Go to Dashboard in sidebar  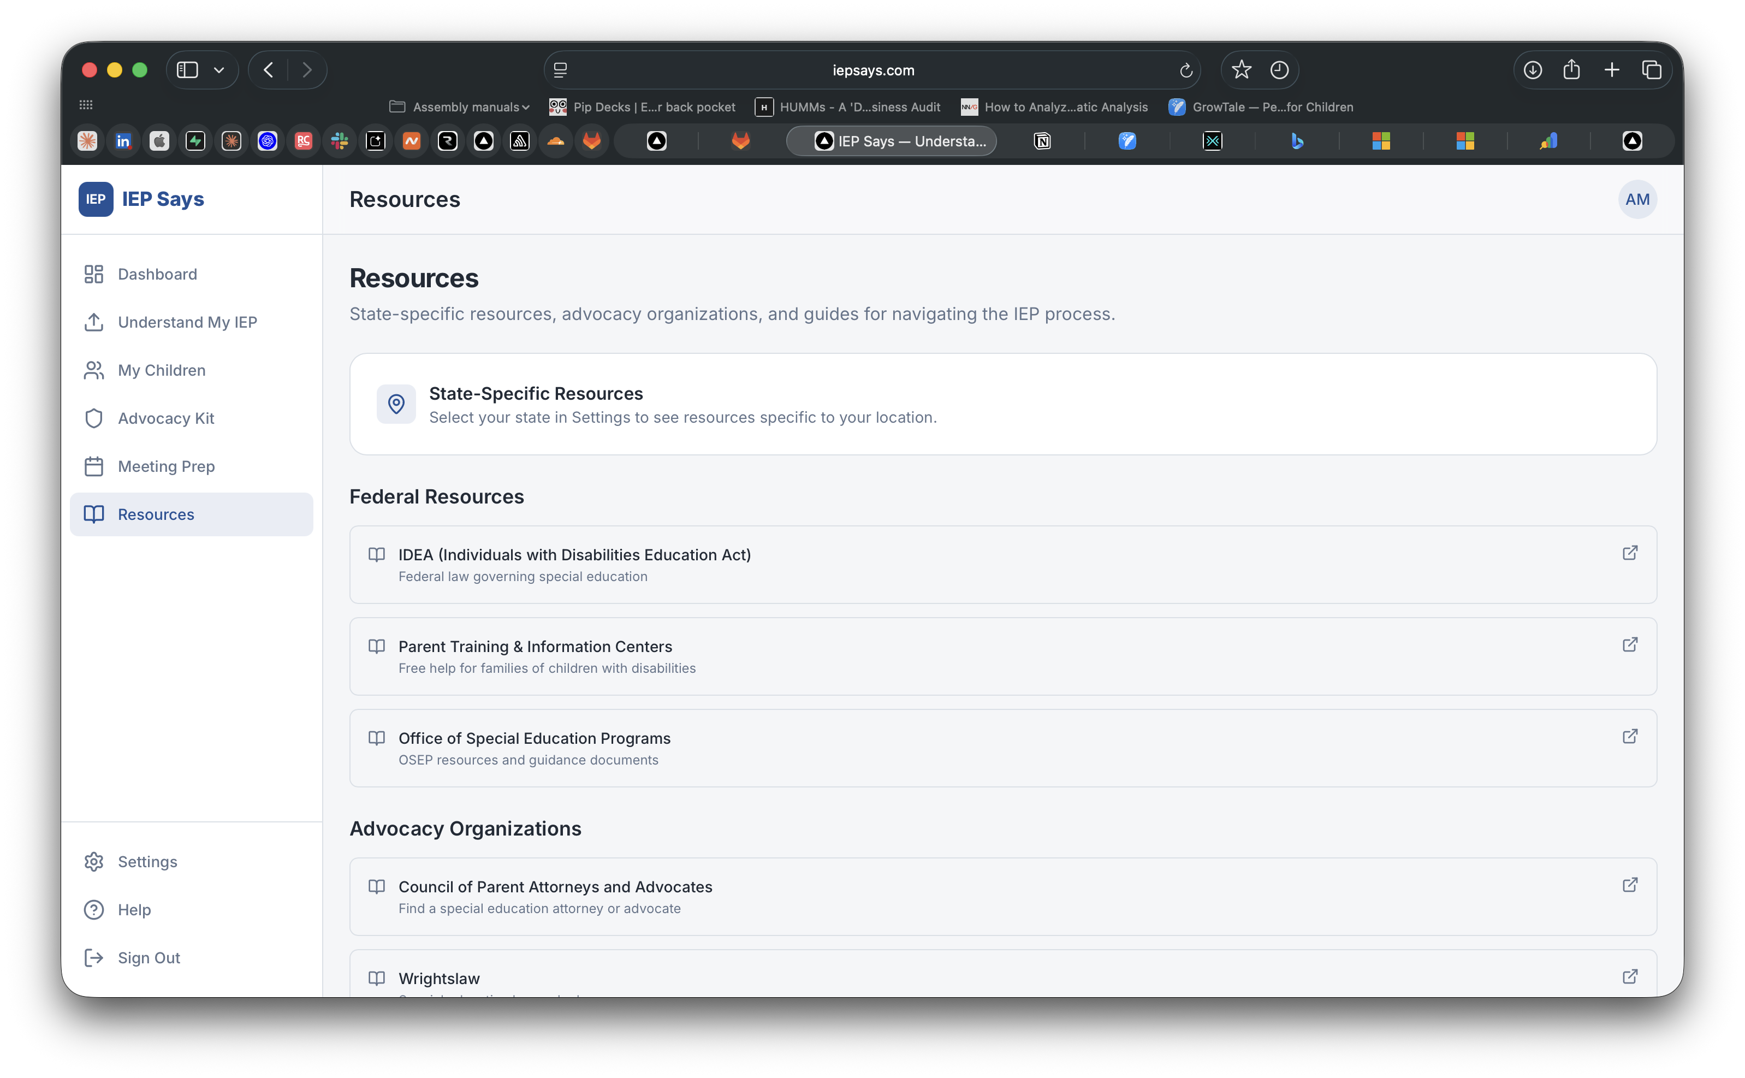[x=157, y=275]
